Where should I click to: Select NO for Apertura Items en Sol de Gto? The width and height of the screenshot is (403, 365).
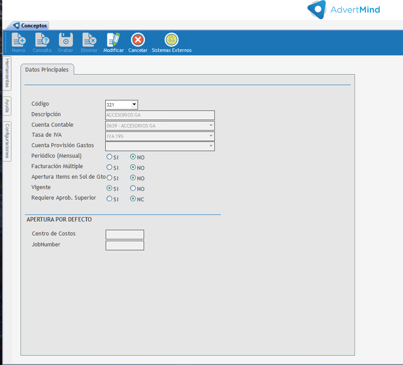pos(133,178)
